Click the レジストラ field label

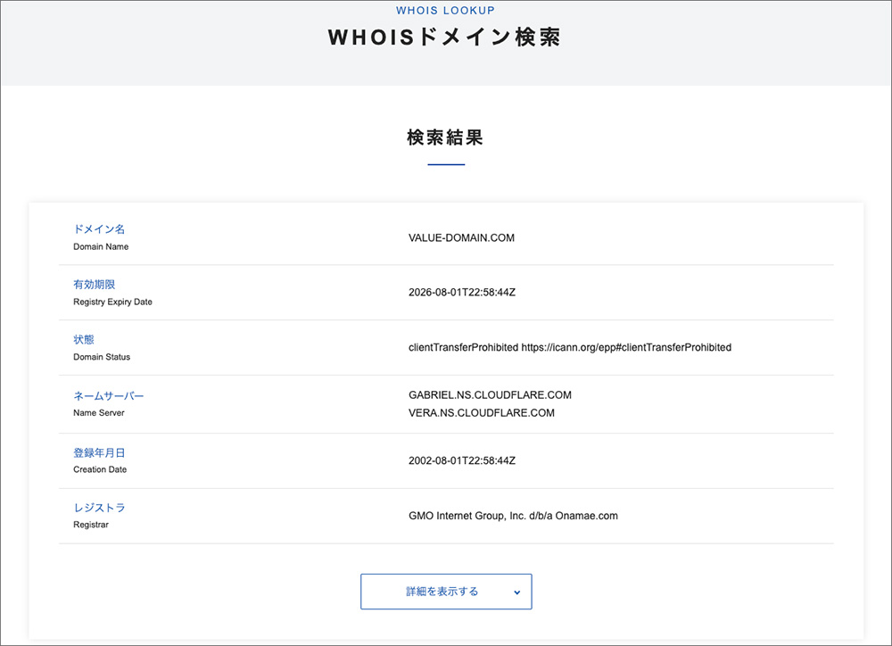point(97,508)
